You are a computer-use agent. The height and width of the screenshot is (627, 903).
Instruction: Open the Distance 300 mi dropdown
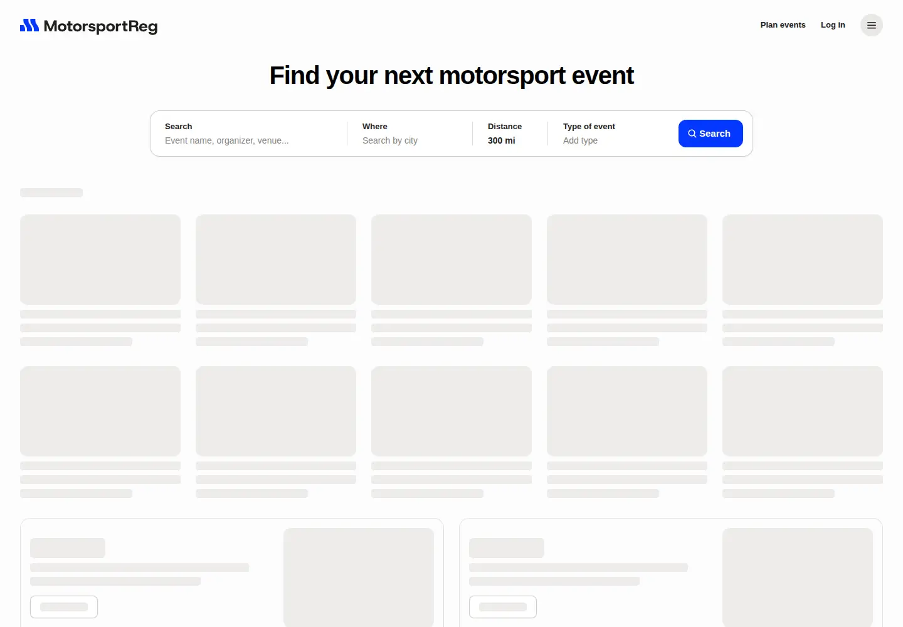tap(510, 134)
